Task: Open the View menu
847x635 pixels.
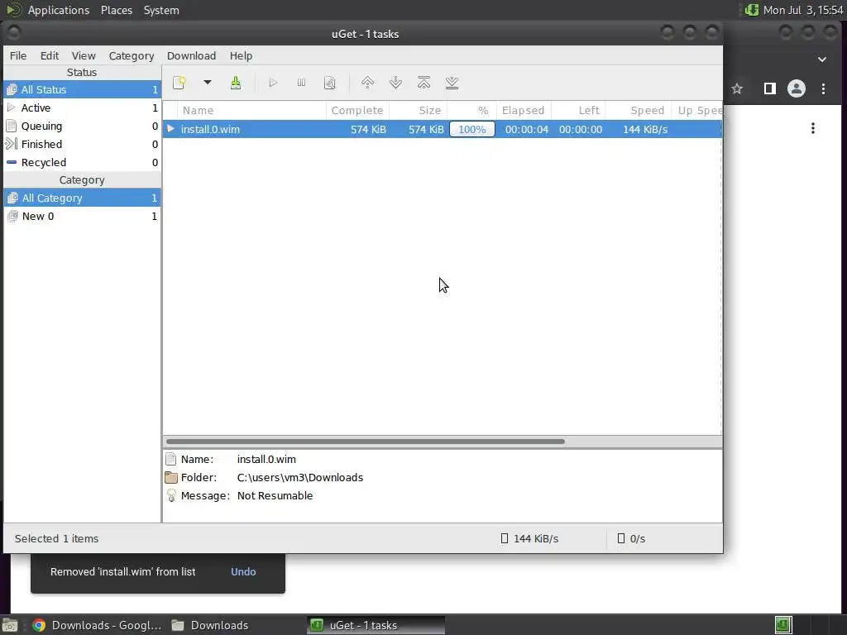Action: click(84, 55)
